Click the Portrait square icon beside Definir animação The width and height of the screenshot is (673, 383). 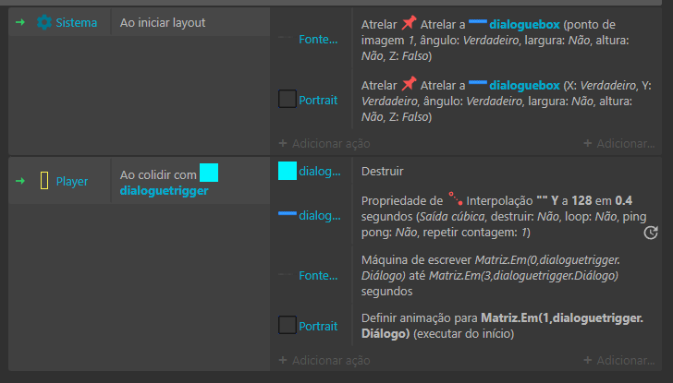(x=288, y=326)
